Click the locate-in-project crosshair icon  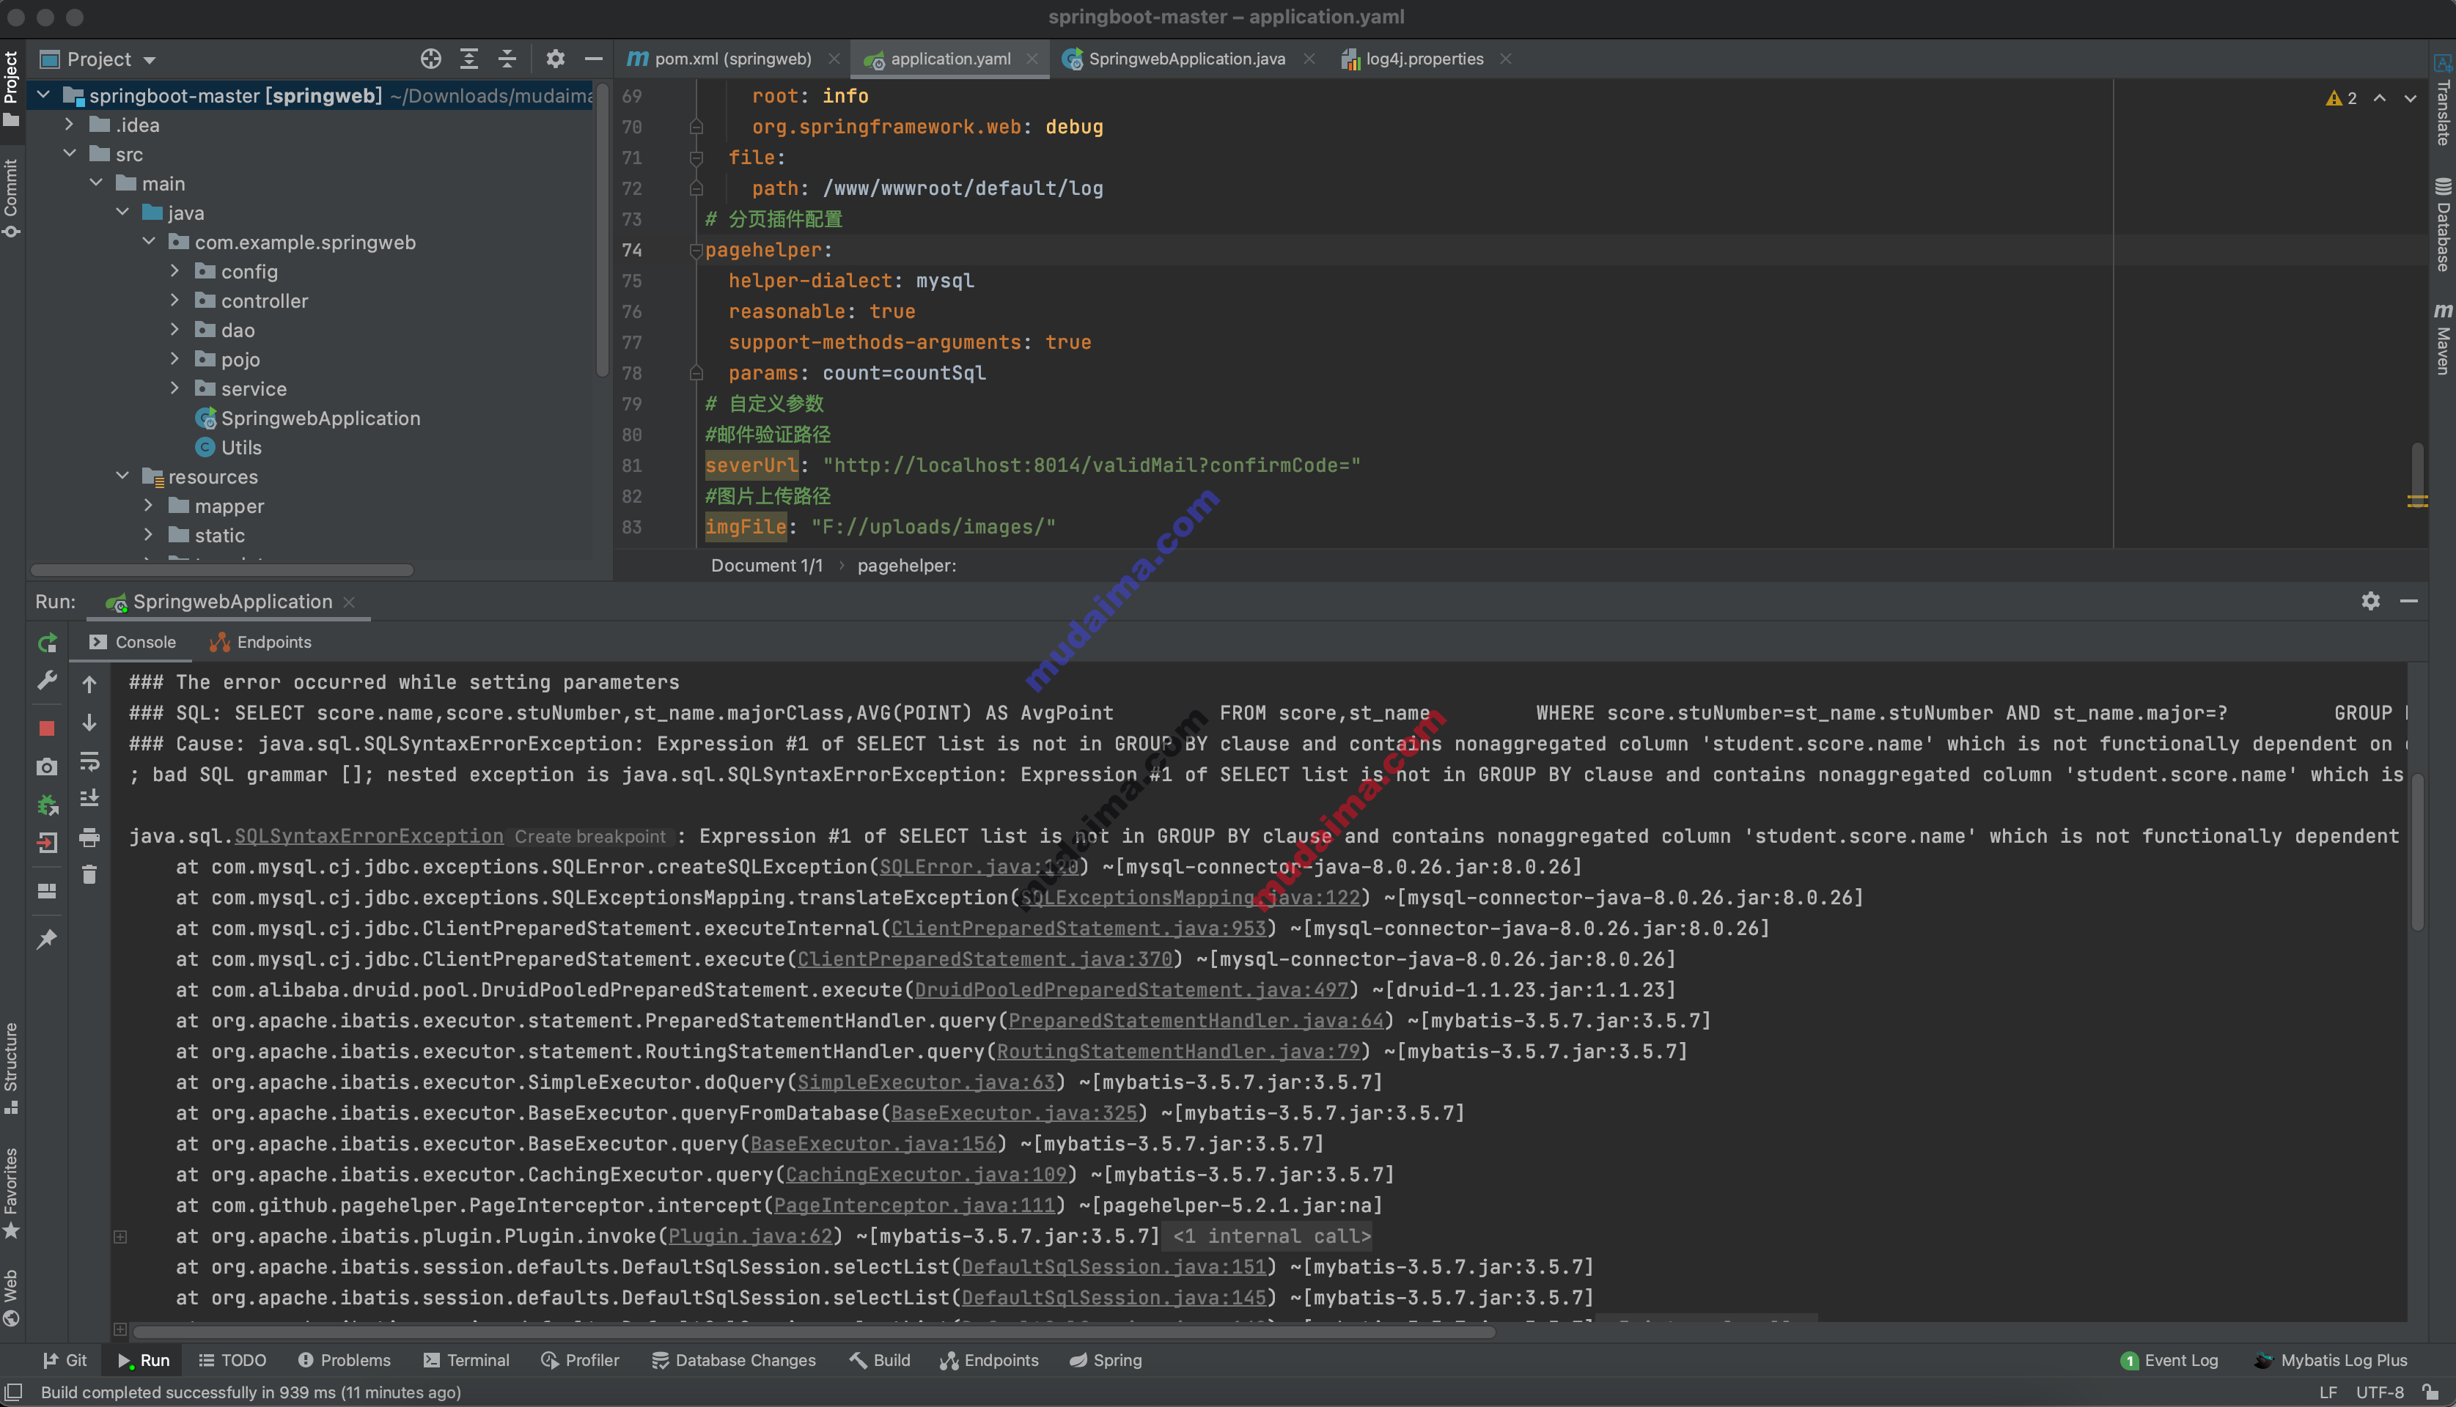[x=431, y=59]
